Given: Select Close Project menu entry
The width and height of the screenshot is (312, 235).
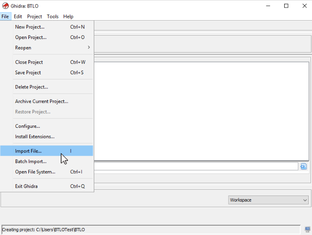Looking at the screenshot, I should [47, 62].
